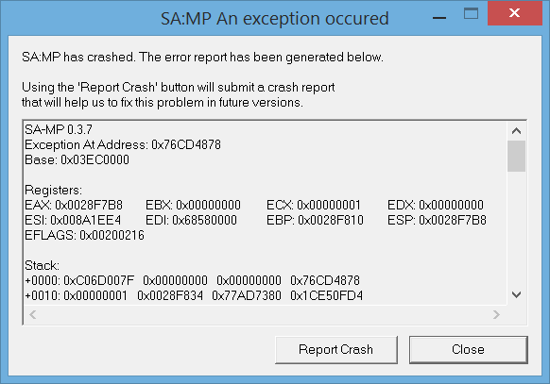Click the 'Registers:' heading
Image resolution: width=550 pixels, height=384 pixels.
(53, 190)
